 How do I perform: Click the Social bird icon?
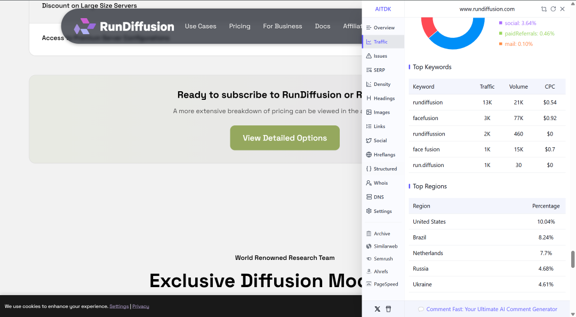pyautogui.click(x=369, y=140)
